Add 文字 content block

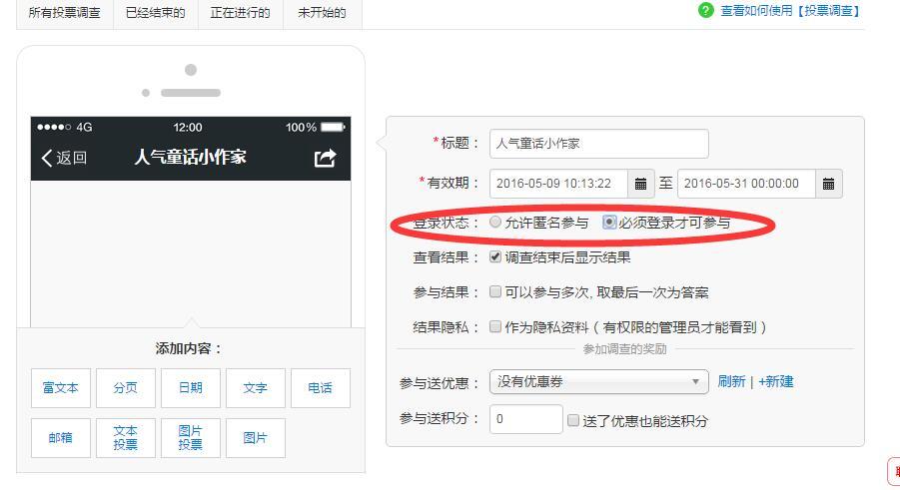(x=256, y=388)
